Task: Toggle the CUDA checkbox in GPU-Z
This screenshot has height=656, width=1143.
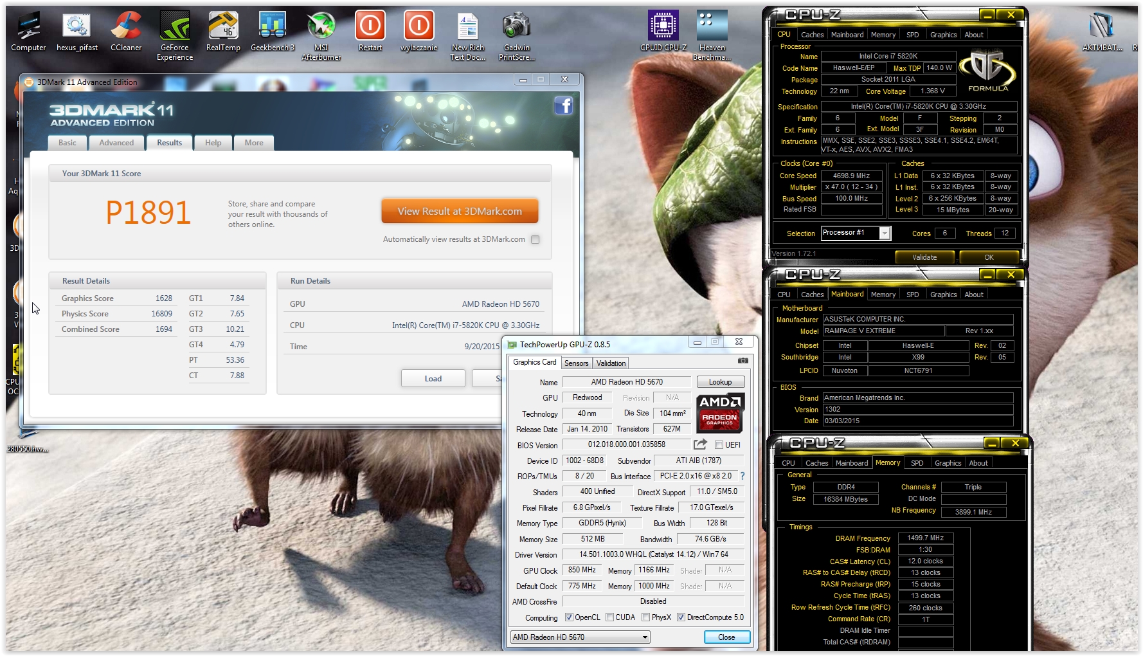Action: [609, 617]
